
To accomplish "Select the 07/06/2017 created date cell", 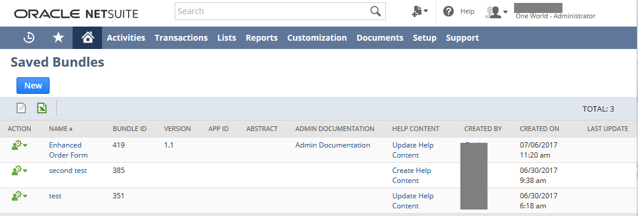I will click(x=539, y=150).
